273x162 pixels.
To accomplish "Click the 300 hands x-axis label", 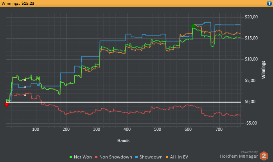I will [97, 129].
